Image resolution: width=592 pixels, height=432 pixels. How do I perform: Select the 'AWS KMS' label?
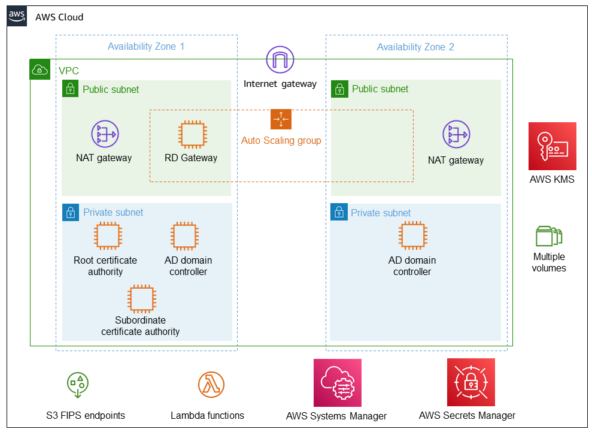pos(552,179)
